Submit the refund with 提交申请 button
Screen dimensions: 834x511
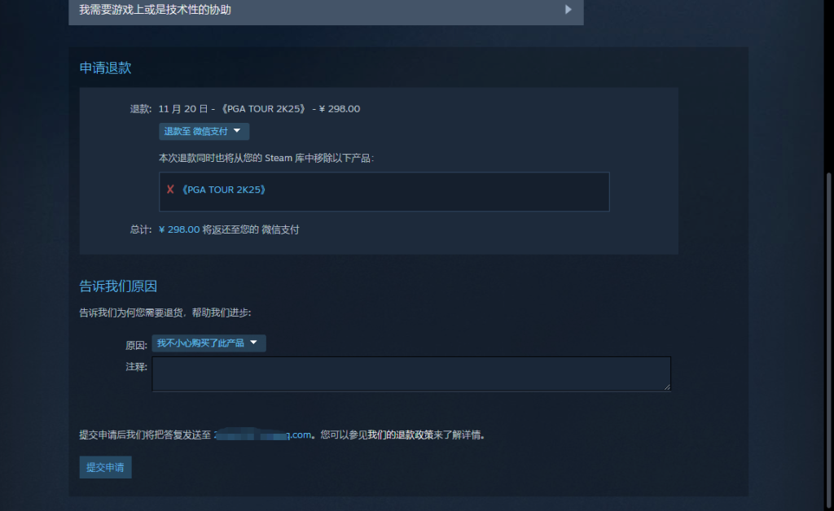coord(105,467)
